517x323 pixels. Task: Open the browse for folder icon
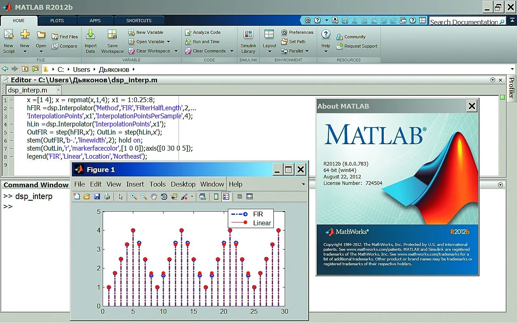[35, 69]
